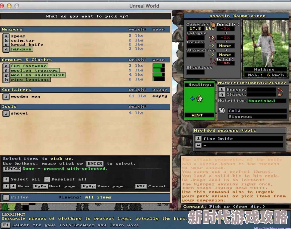Click hotkey c for broad knife

(x=6, y=44)
